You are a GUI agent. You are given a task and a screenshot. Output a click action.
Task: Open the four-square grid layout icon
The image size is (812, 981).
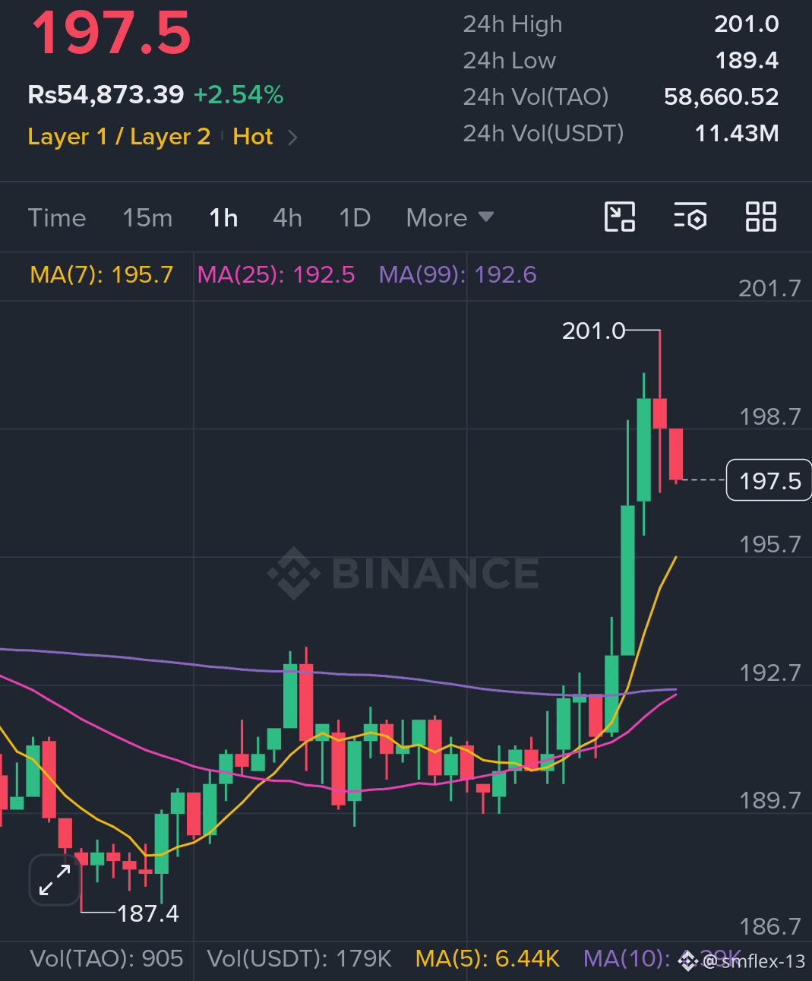(x=760, y=217)
